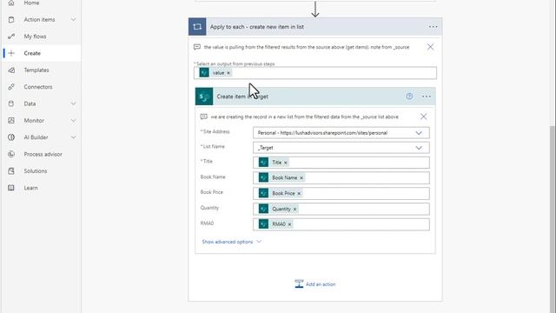
Task: Go to My flows
Action: click(x=35, y=37)
